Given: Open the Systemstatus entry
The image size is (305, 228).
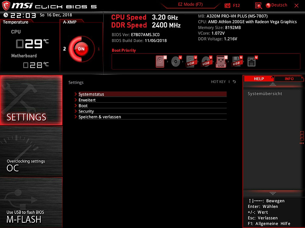Looking at the screenshot, I should [152, 94].
